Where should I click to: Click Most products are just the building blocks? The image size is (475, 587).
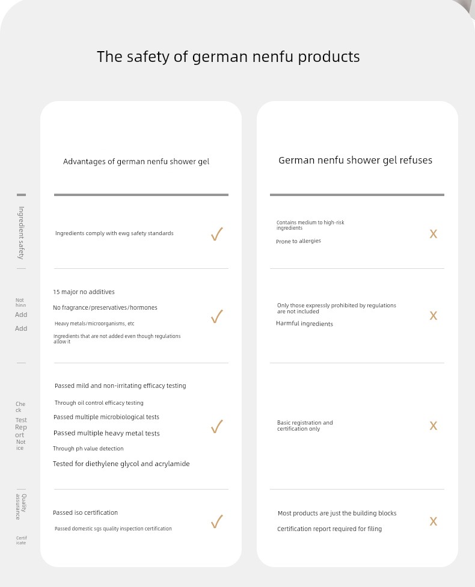tap(337, 513)
